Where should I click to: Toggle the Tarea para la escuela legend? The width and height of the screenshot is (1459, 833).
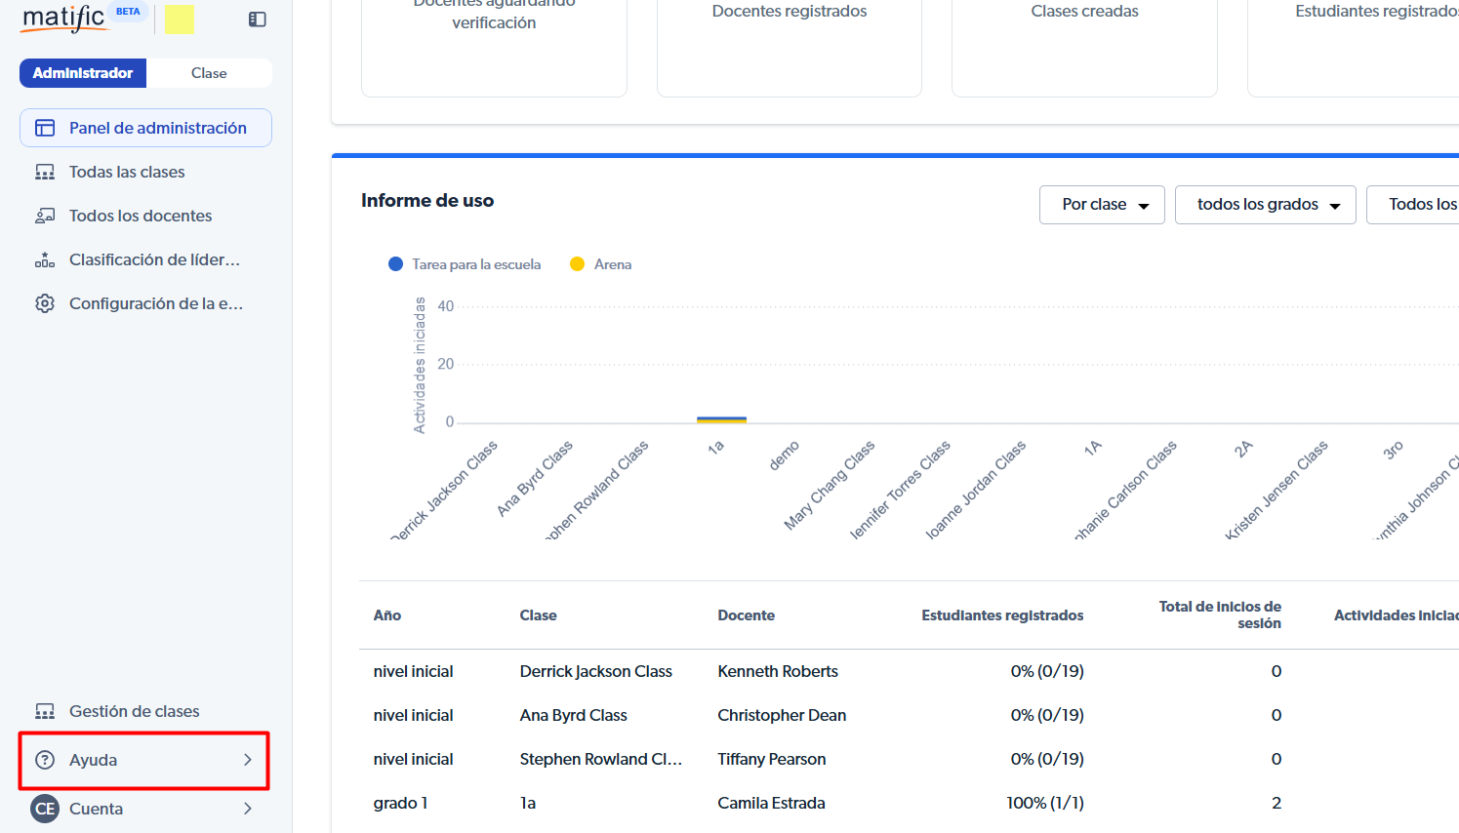click(x=465, y=264)
